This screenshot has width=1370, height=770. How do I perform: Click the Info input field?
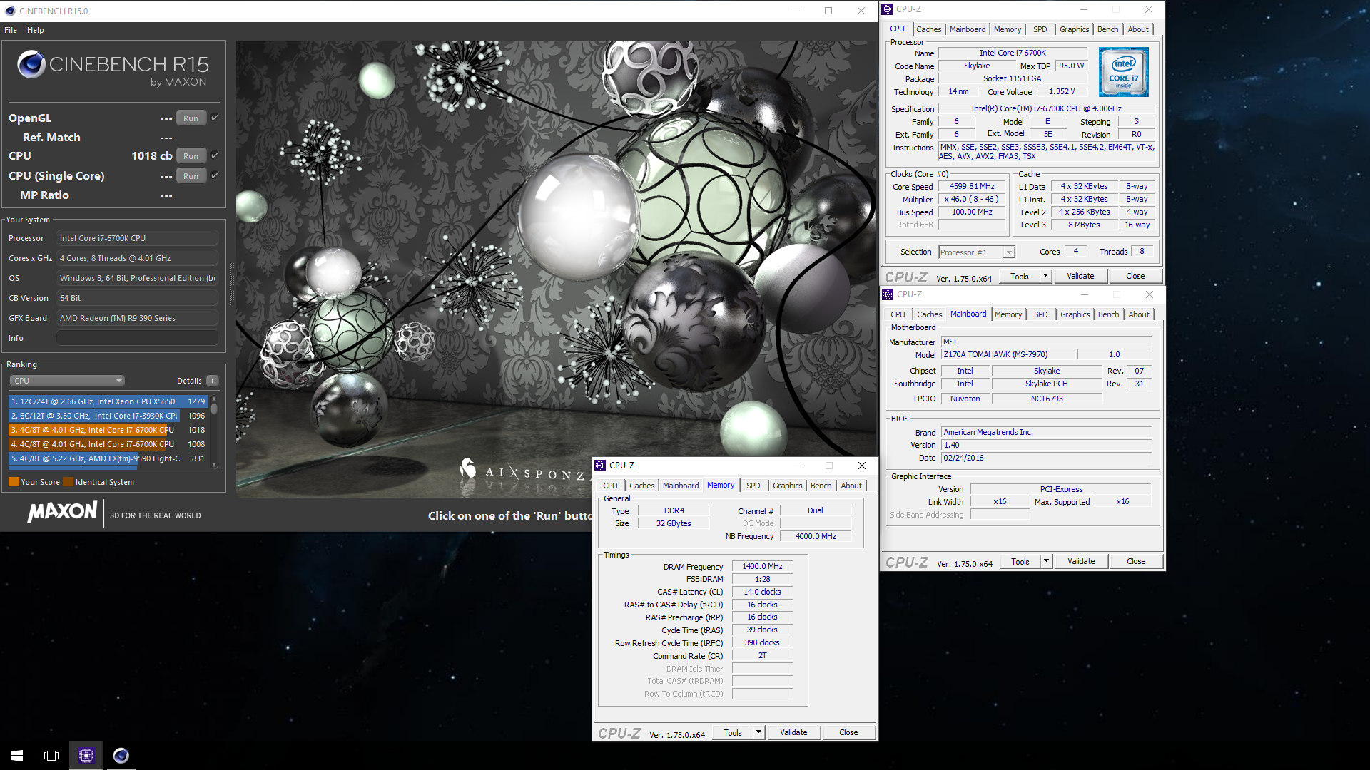point(138,338)
